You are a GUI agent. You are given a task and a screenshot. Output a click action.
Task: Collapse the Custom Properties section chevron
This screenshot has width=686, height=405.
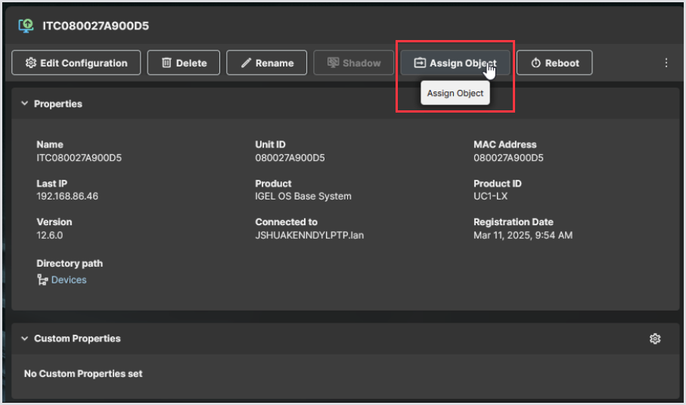pos(24,339)
